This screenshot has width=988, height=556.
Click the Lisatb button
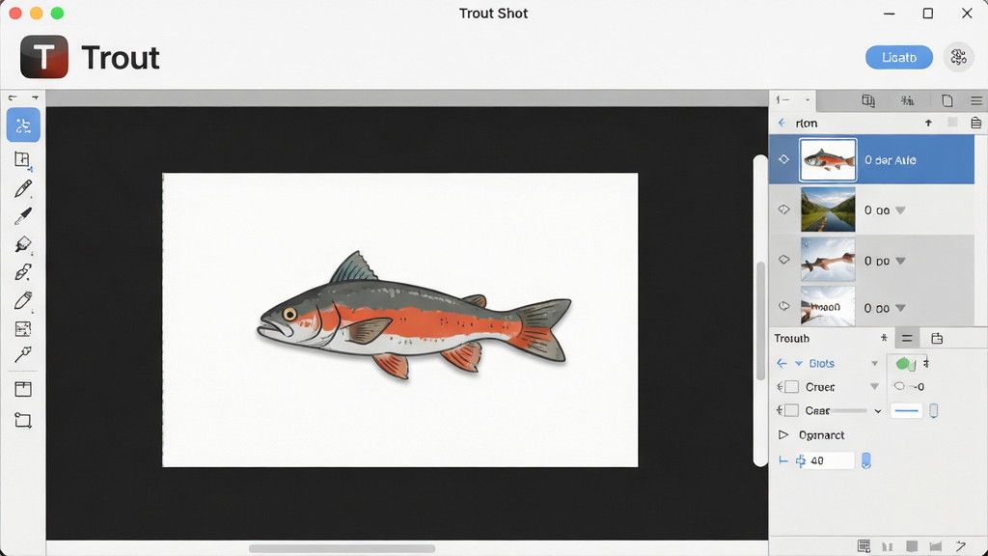tap(899, 57)
